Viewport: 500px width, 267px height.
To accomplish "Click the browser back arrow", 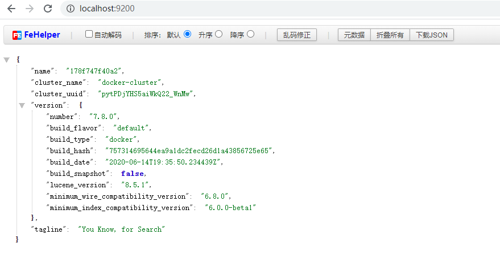I will [x=11, y=9].
